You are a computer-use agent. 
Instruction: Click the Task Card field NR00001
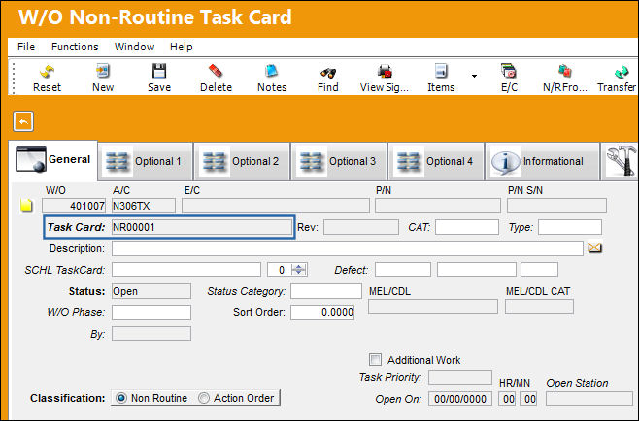201,227
